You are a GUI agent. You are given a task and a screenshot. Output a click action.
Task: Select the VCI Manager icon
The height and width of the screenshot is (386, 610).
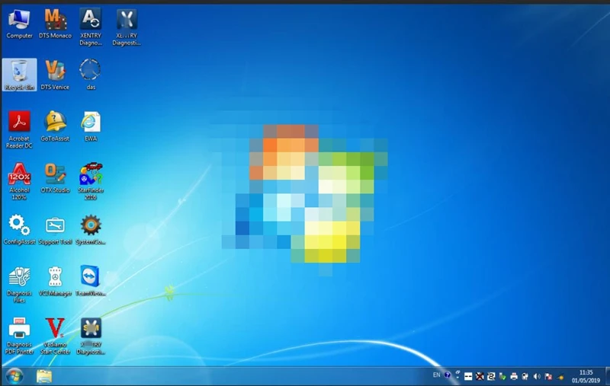pyautogui.click(x=55, y=282)
